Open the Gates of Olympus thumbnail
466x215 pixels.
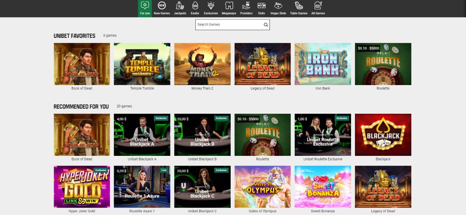pos(263,187)
